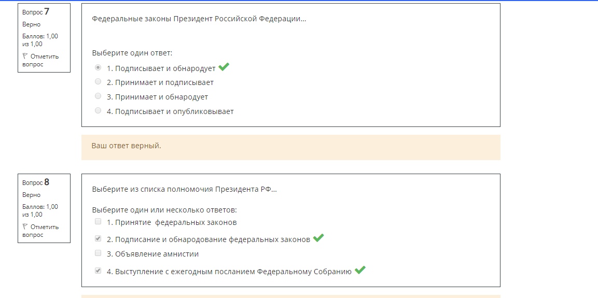
Task: Click green checkmark beside 'Выступление с ежегодным посланием'
Action: point(360,270)
